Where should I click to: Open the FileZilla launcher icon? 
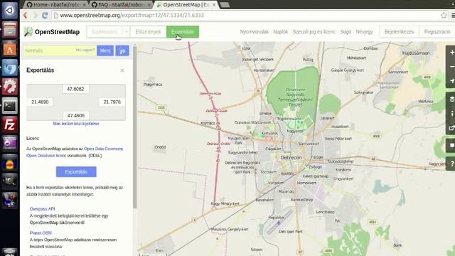pyautogui.click(x=9, y=125)
